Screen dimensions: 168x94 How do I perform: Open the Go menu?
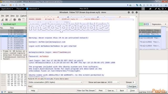point(17,16)
